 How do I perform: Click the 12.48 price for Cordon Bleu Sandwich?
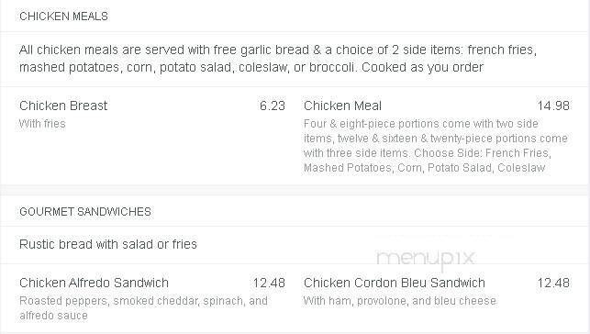pos(553,283)
